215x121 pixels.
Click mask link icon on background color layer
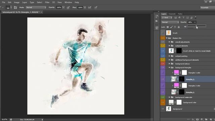[x=175, y=102]
